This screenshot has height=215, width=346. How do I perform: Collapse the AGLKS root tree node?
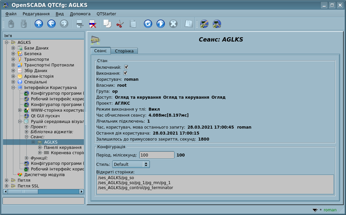(x=7, y=42)
